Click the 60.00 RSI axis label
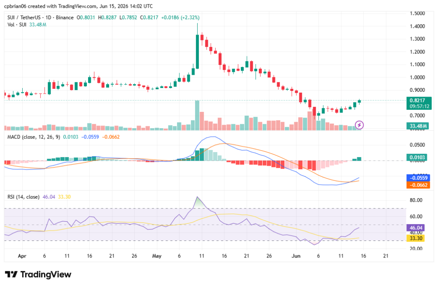438x287 pixels. (416, 217)
